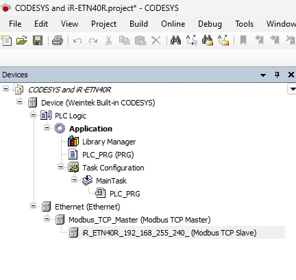Open Find using the binoculars icon
The height and width of the screenshot is (280, 296).
click(175, 40)
